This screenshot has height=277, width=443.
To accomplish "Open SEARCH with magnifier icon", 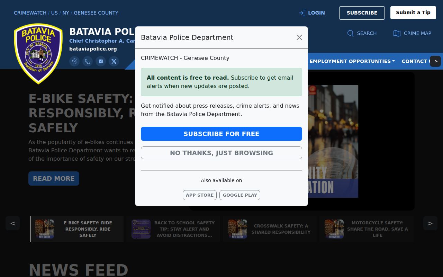I will point(362,33).
